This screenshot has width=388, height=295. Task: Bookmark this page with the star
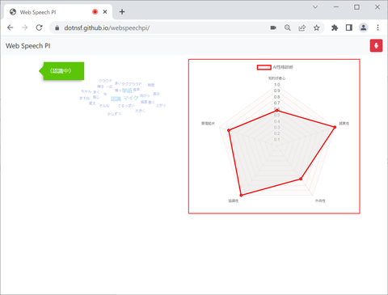(x=317, y=27)
